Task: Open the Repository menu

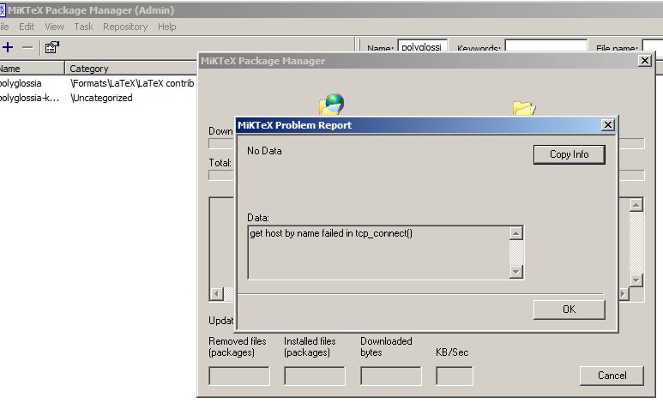Action: tap(125, 27)
